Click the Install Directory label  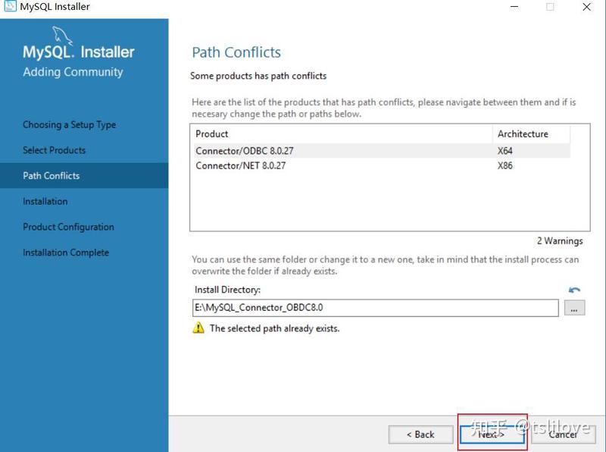pos(228,290)
